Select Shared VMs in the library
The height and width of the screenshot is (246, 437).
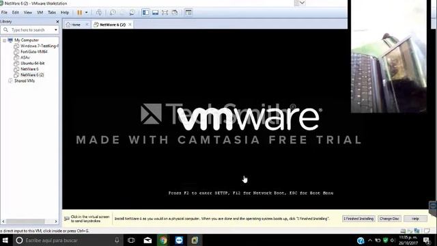25,81
